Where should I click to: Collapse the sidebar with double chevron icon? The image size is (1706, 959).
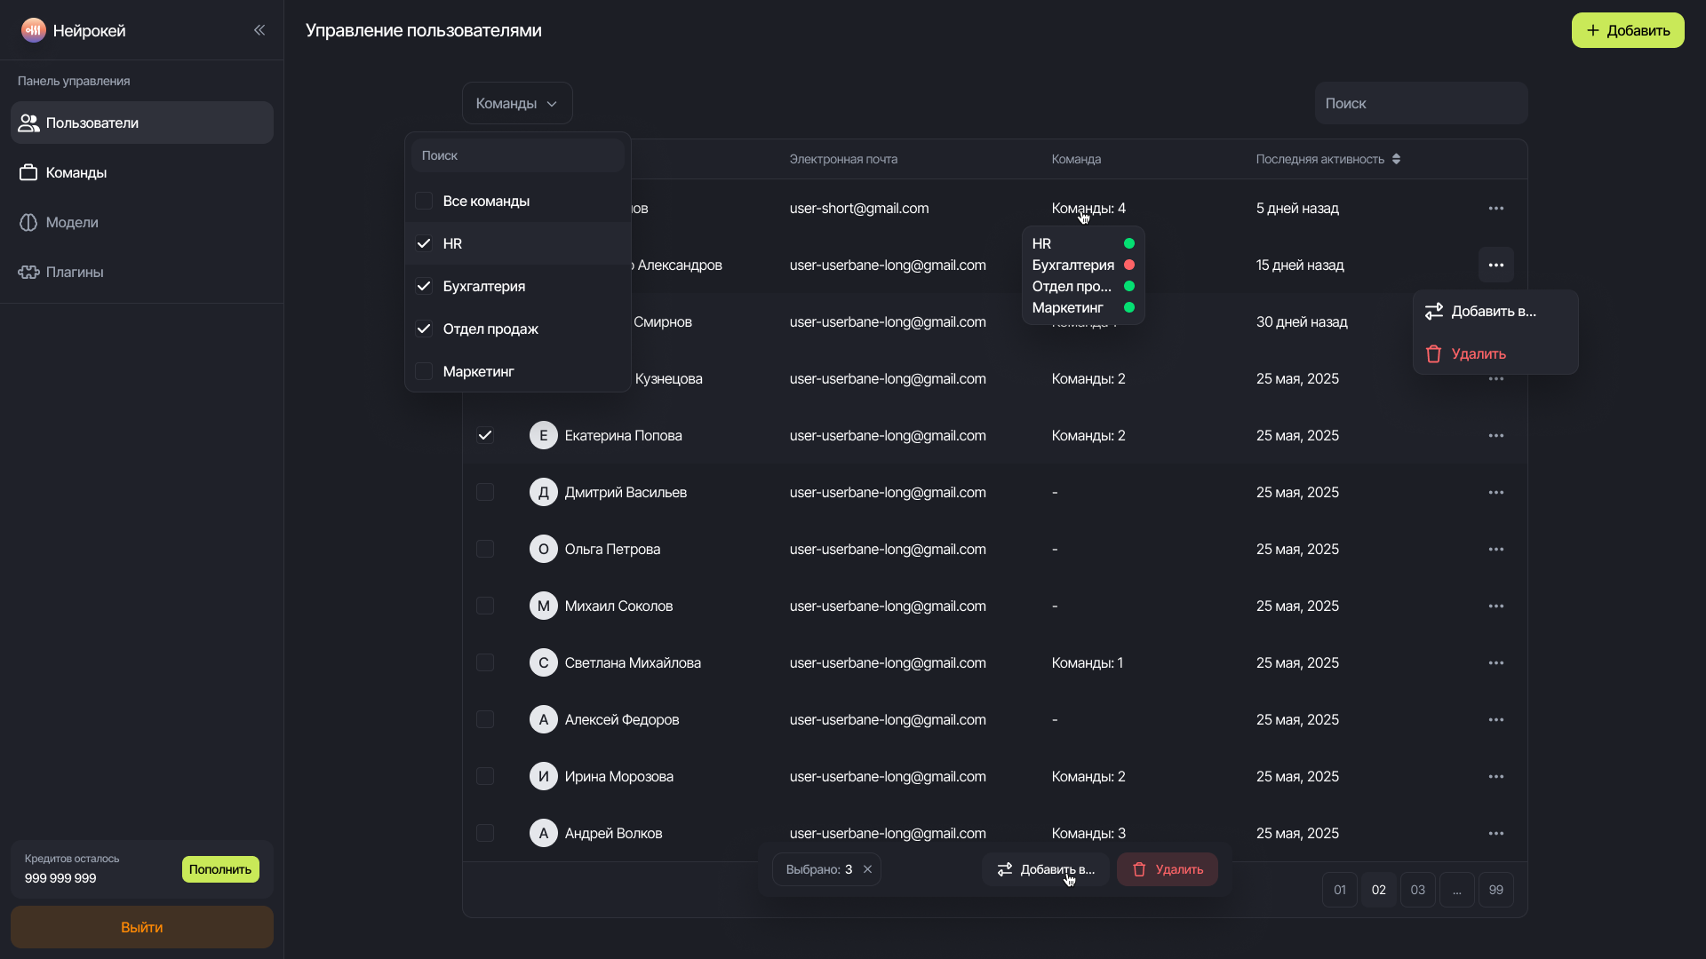[259, 30]
